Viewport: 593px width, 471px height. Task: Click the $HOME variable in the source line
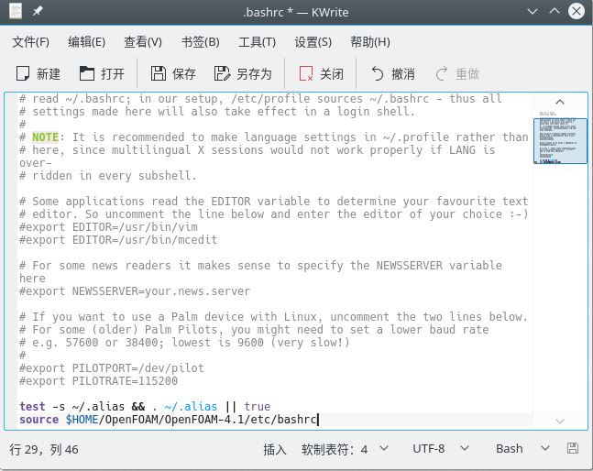pos(82,419)
